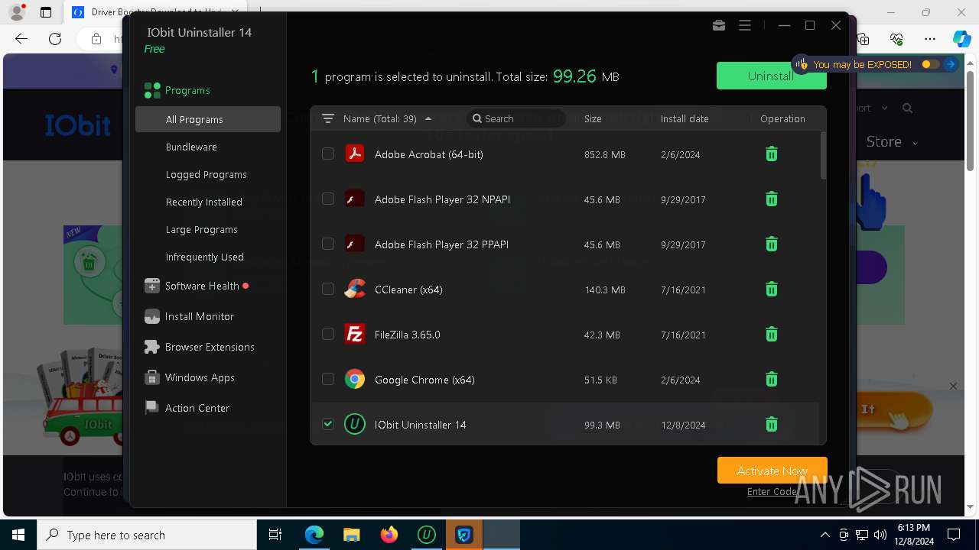979x550 pixels.
Task: Click the list filter icon beside Name
Action: (328, 118)
